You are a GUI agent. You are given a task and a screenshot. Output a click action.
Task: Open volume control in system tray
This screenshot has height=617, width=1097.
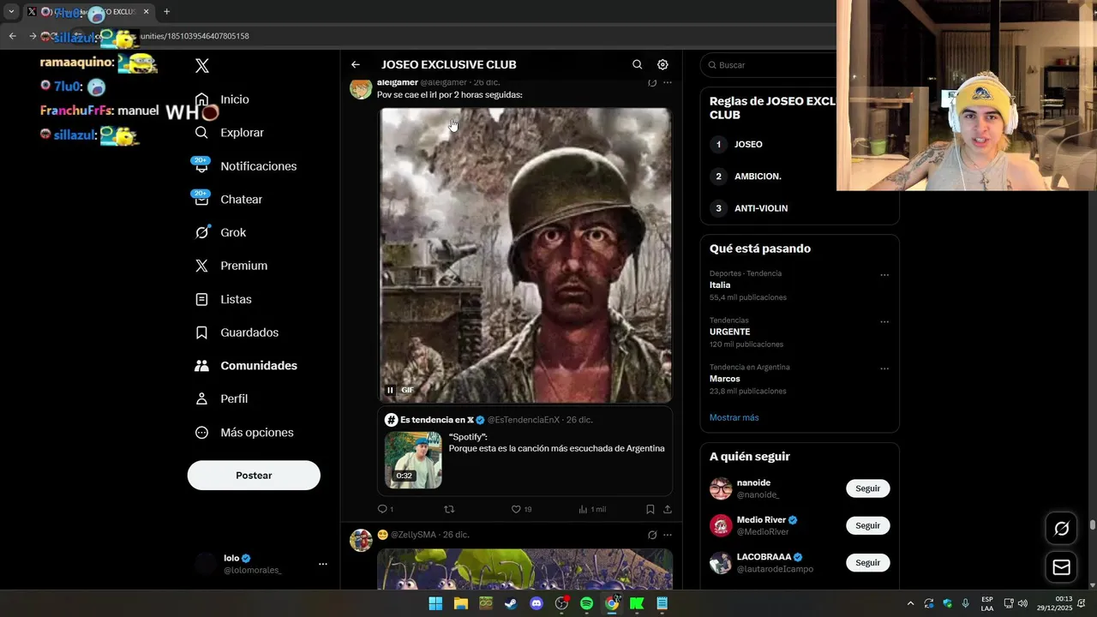[1022, 603]
